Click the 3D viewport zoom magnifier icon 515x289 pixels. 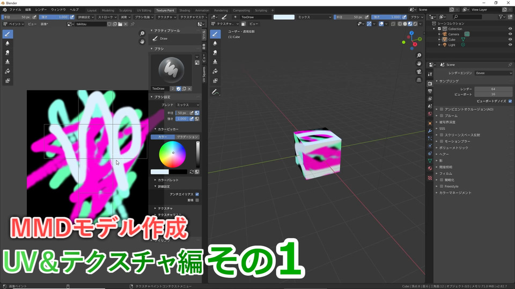point(419,55)
